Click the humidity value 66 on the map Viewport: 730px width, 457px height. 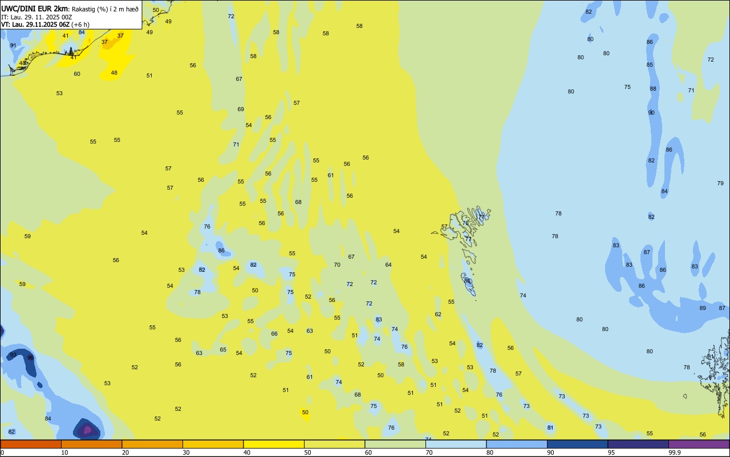[x=274, y=334]
